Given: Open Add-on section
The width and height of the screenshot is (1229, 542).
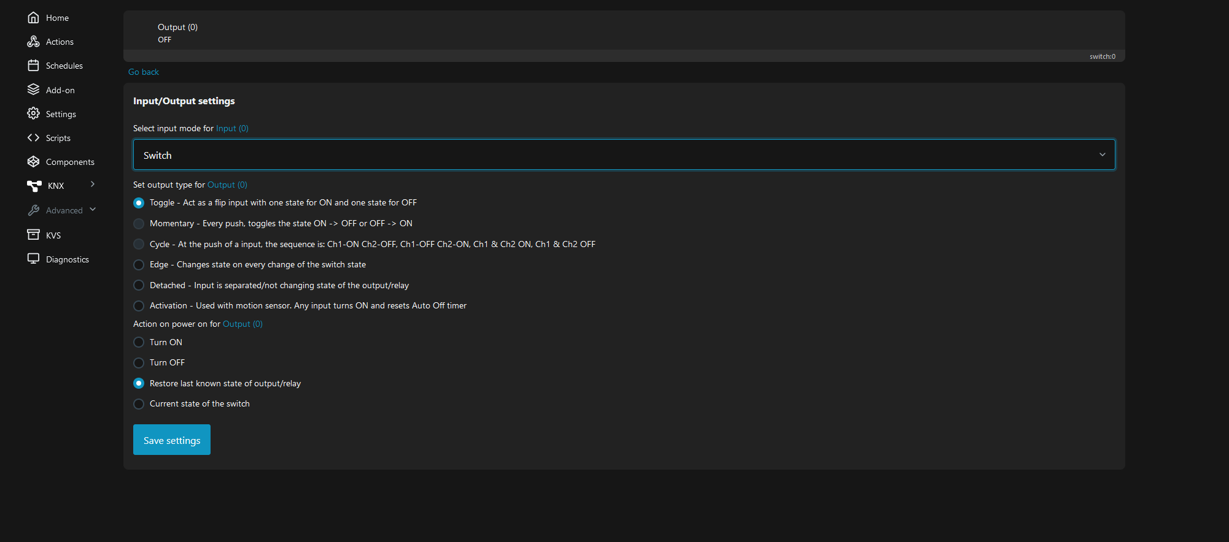Looking at the screenshot, I should (60, 90).
